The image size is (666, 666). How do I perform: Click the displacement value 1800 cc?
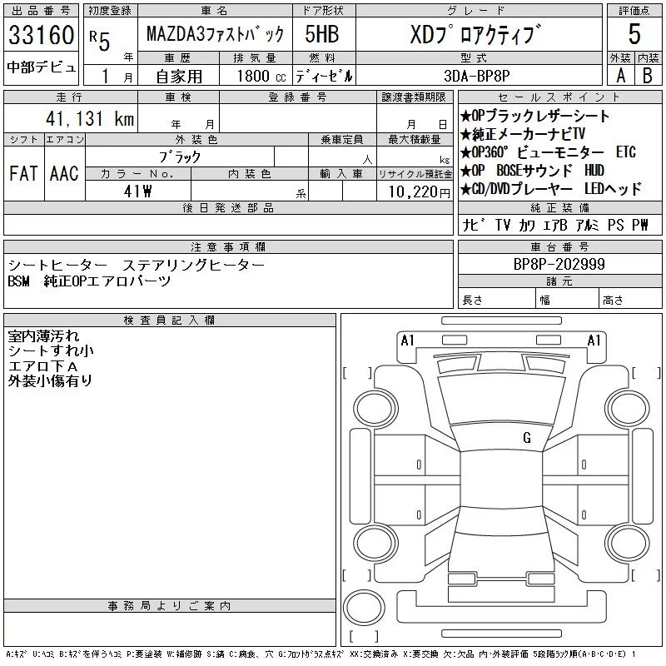261,76
